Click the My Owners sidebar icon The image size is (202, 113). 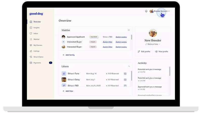click(x=31, y=45)
